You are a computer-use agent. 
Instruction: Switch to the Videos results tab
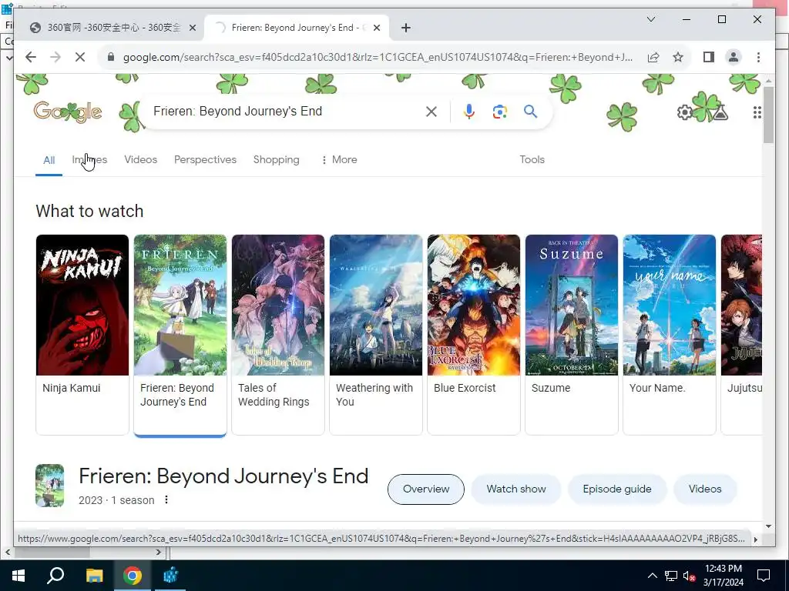pos(140,160)
